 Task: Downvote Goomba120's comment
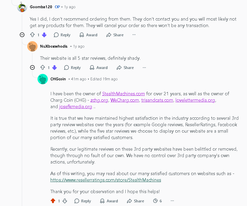tap(44, 35)
